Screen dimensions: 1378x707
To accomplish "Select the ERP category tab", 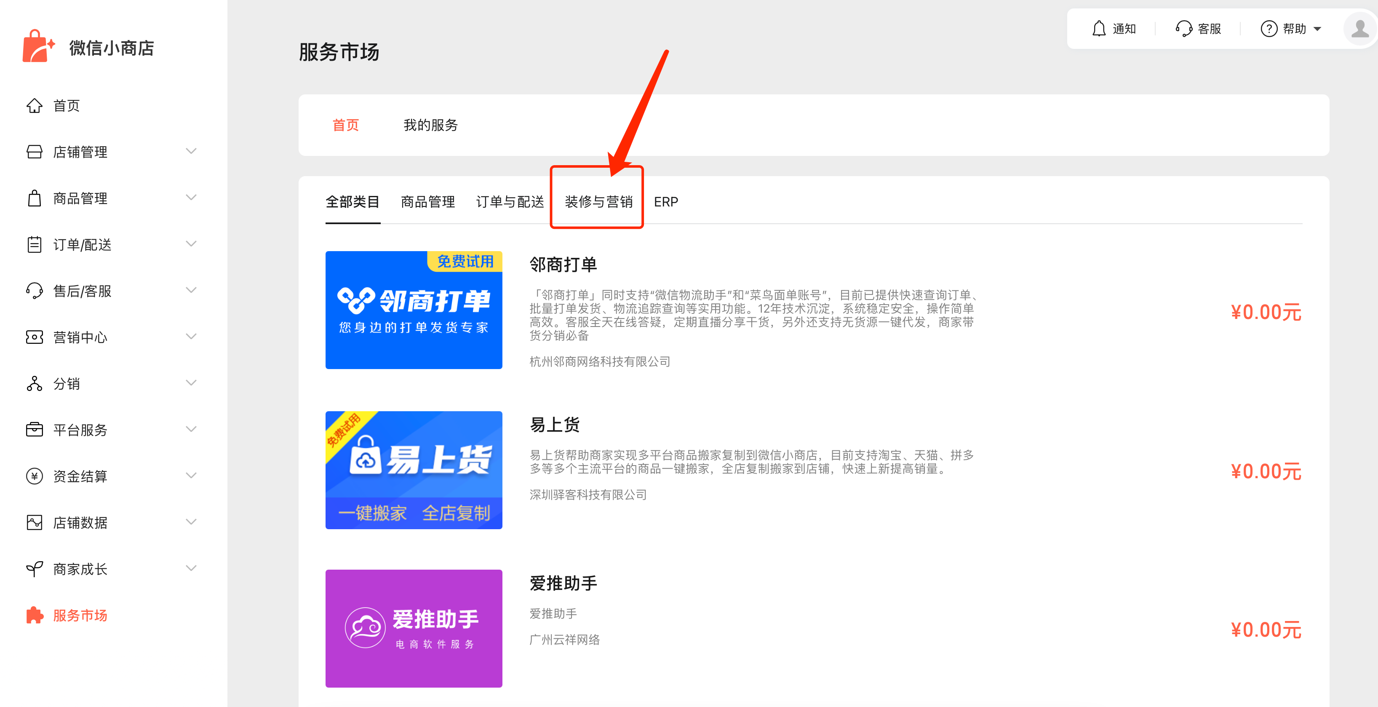I will coord(665,202).
